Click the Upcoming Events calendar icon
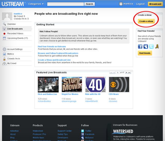The image size is (165, 141). coord(4,38)
